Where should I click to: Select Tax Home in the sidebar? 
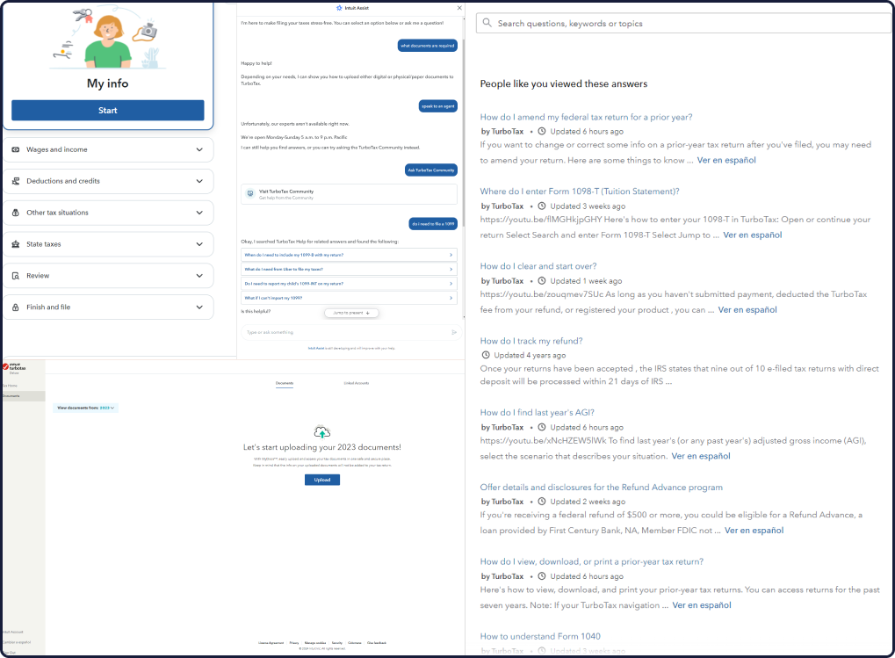point(9,386)
